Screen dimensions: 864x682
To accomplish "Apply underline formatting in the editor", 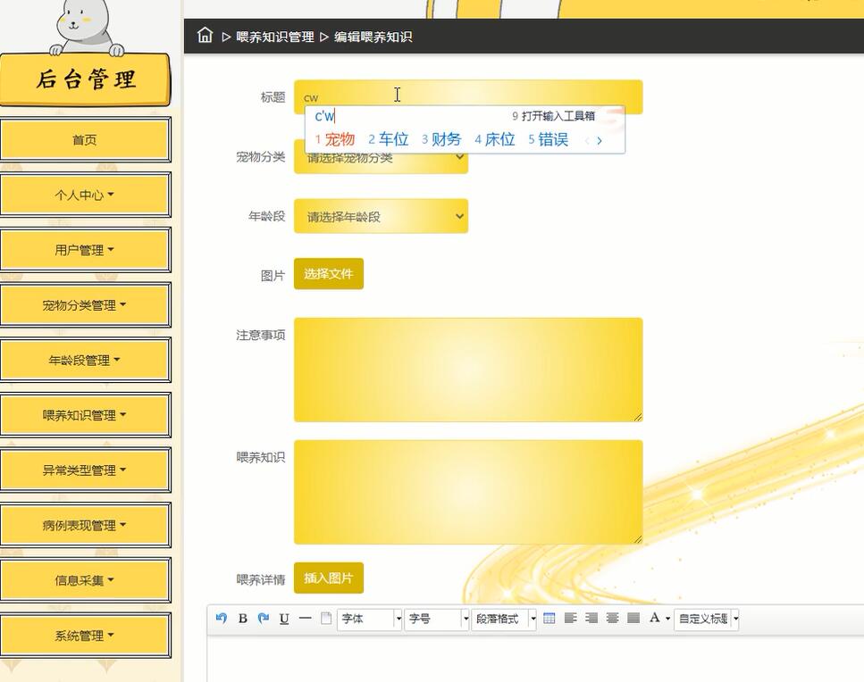I will (283, 619).
